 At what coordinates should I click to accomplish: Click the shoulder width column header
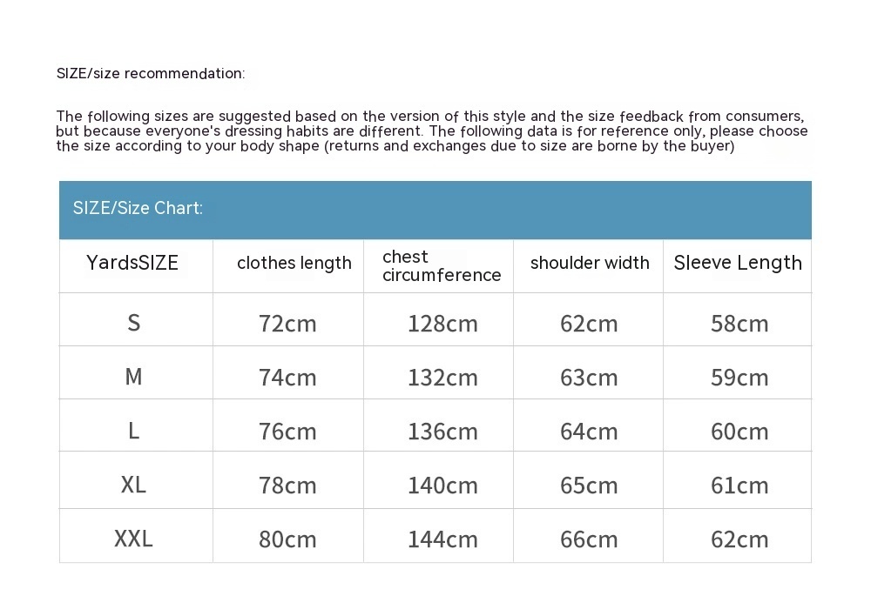click(x=590, y=263)
